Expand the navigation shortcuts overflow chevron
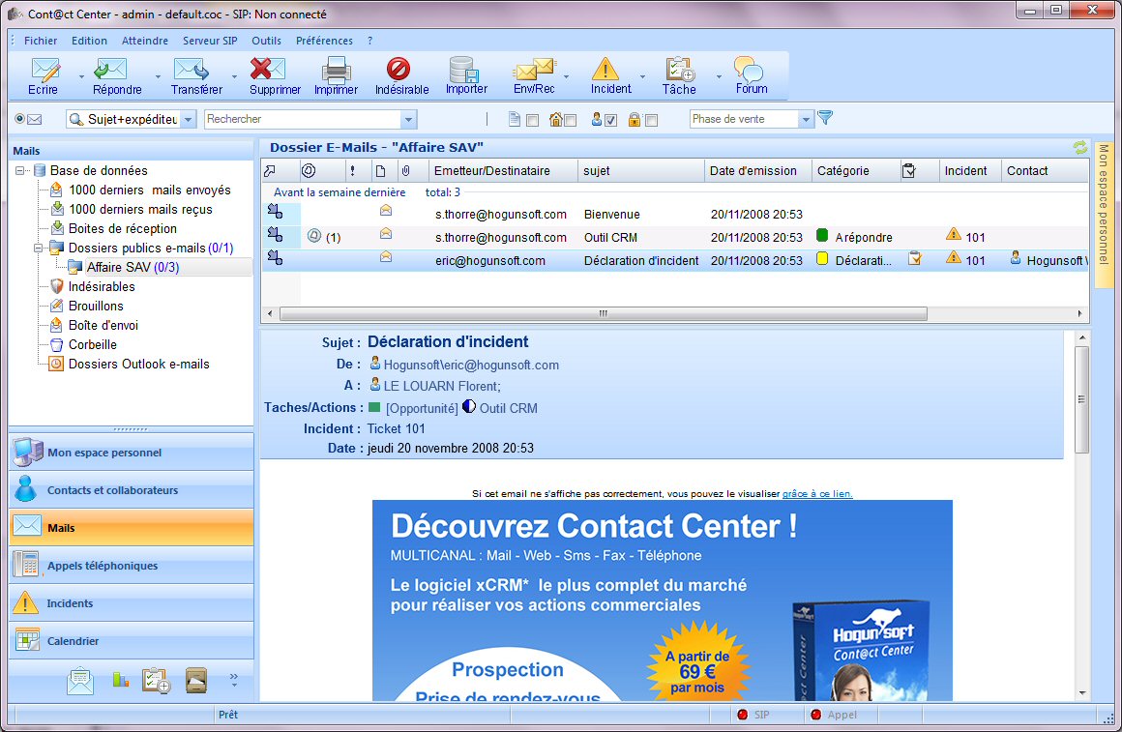Screen dimensions: 1122x732 pyautogui.click(x=233, y=680)
